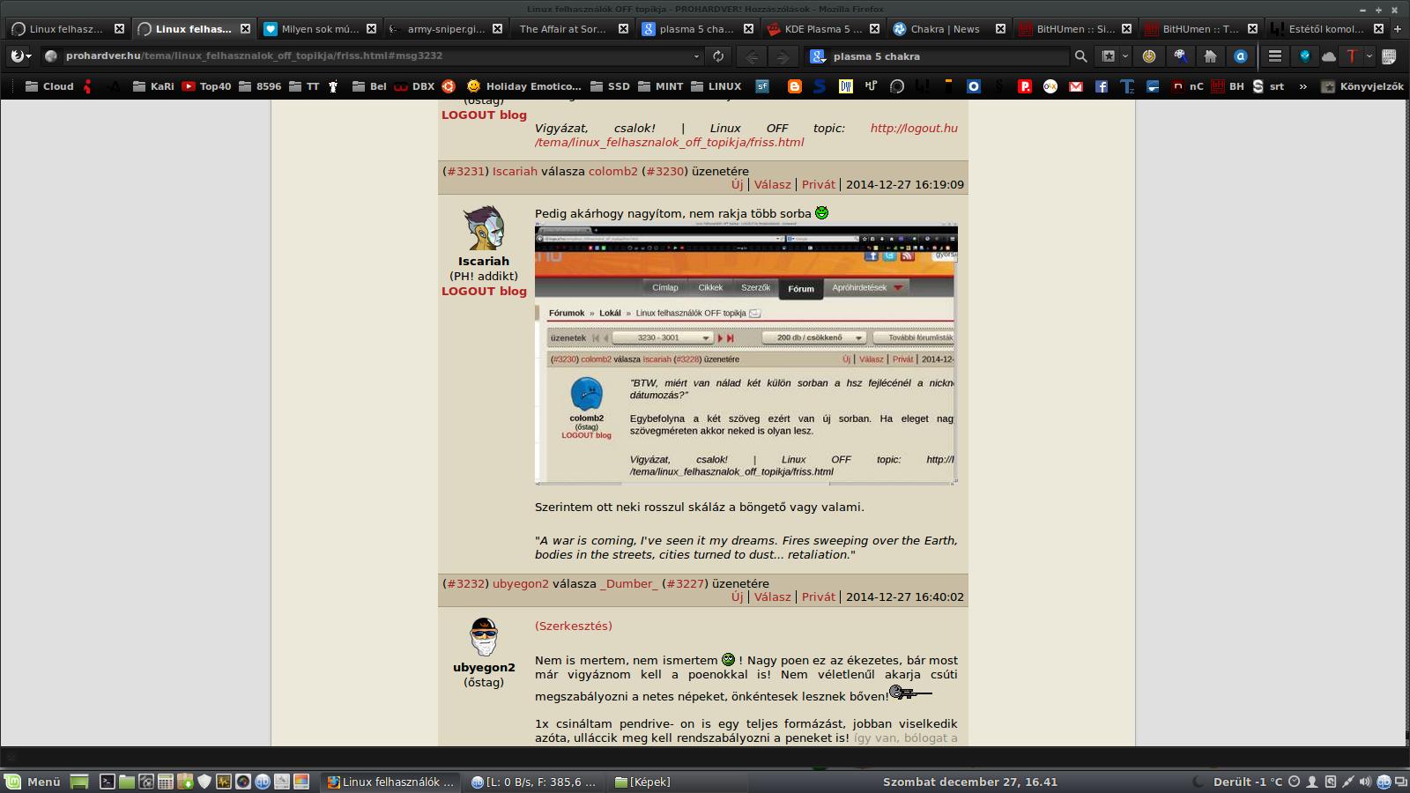The height and width of the screenshot is (793, 1410).
Task: Open the Facebook bookmark icon
Action: click(x=1102, y=86)
